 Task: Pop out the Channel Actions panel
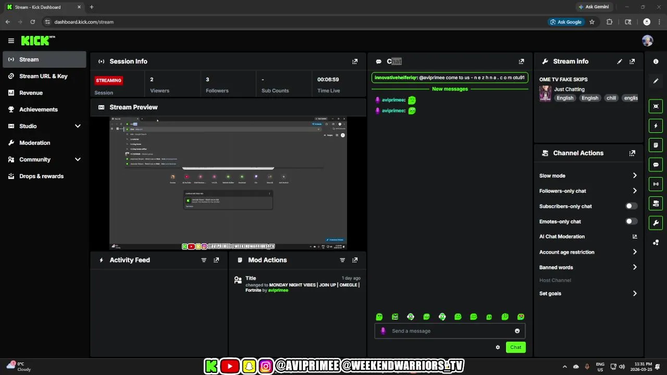[x=632, y=153]
